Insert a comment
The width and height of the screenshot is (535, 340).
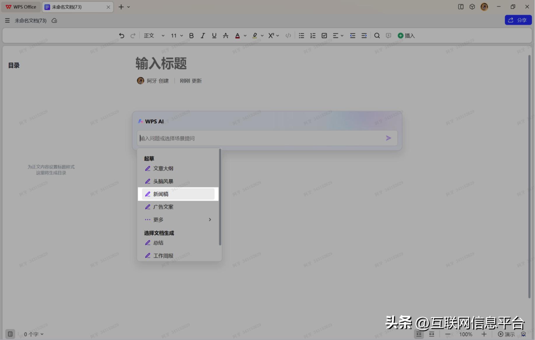[x=388, y=35]
